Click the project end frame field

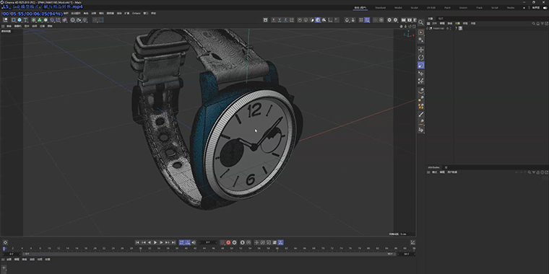(407, 254)
